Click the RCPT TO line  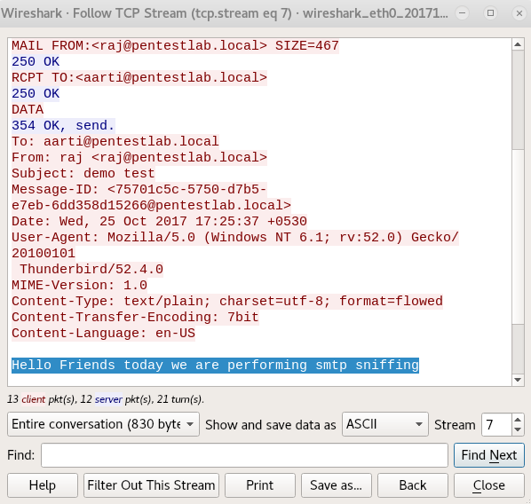pyautogui.click(x=139, y=77)
